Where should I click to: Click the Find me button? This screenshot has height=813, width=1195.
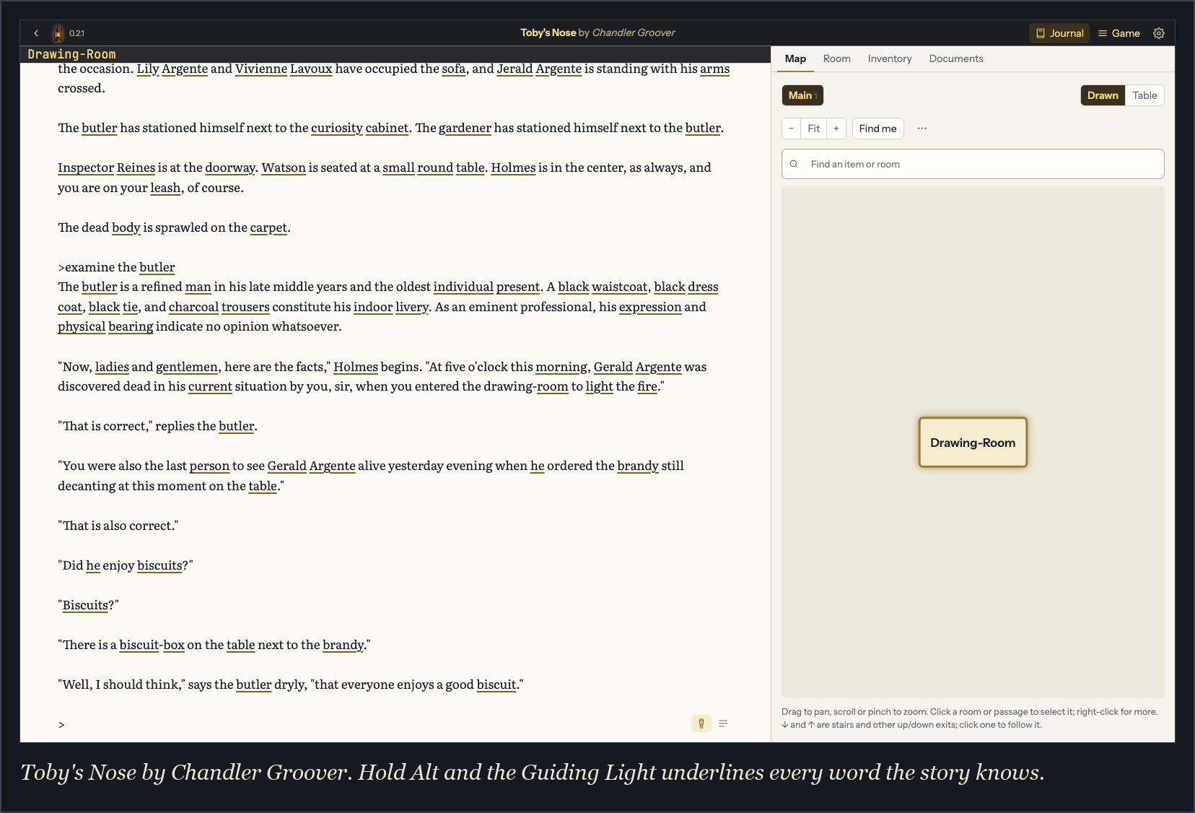point(877,129)
